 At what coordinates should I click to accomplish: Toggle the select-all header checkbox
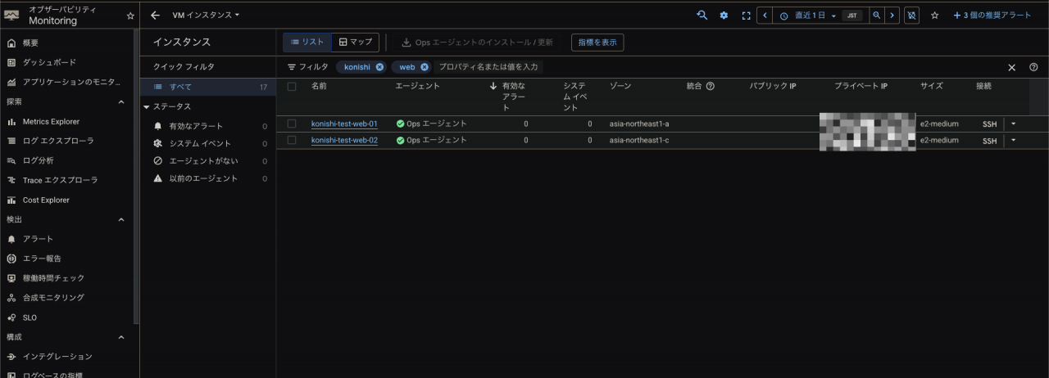[x=292, y=86]
